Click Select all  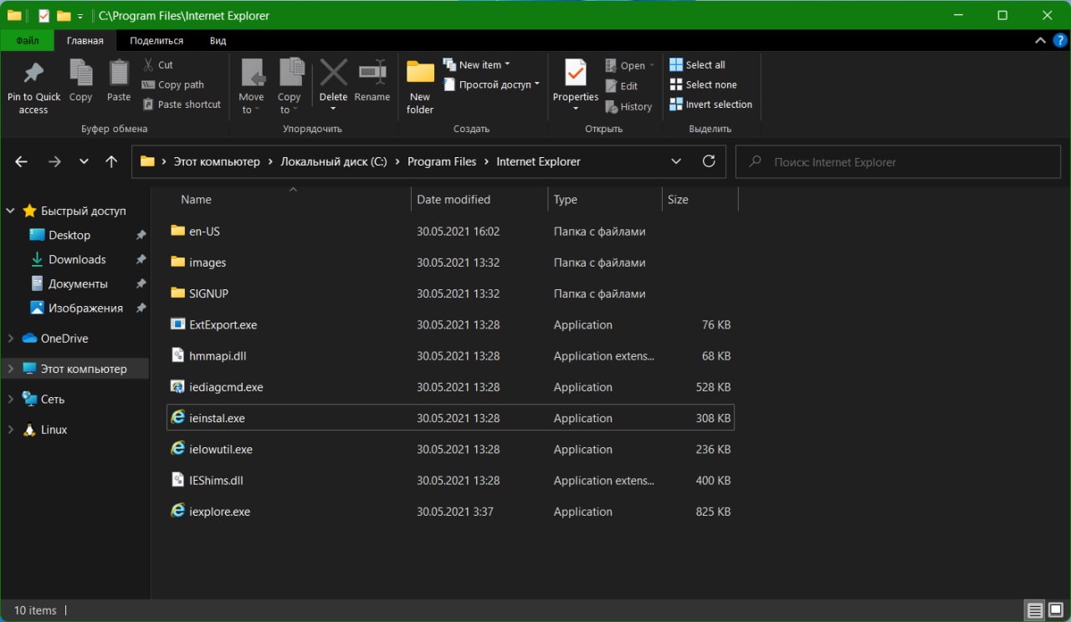(698, 64)
